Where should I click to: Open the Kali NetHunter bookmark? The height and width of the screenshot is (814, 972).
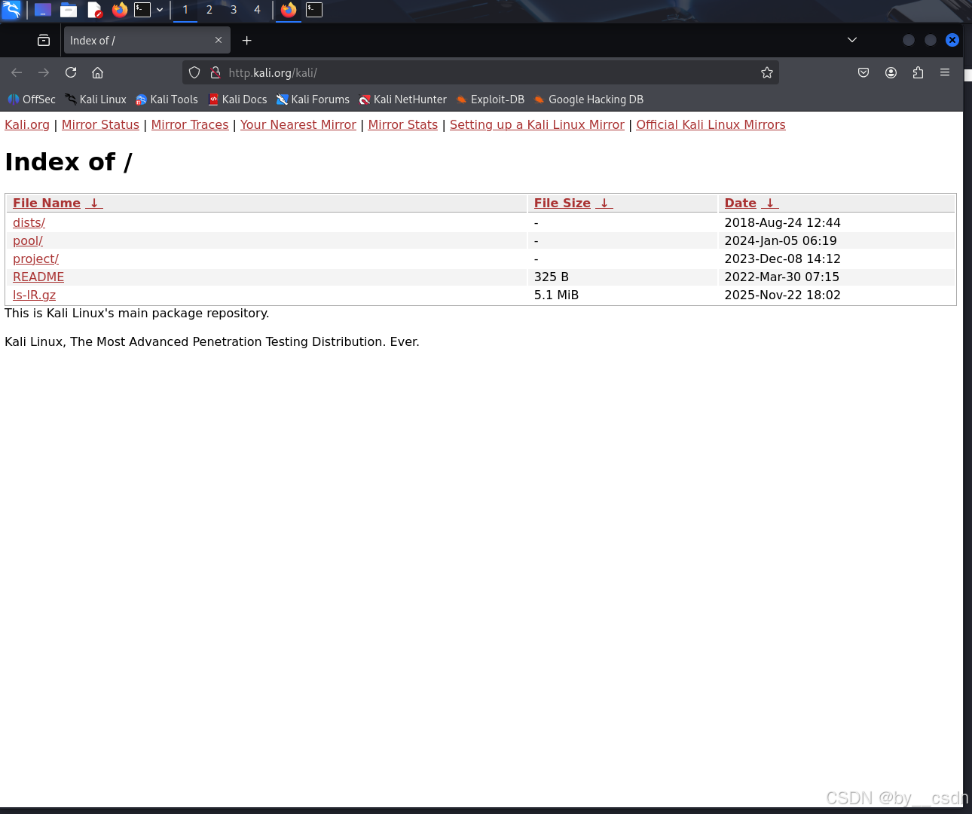402,99
